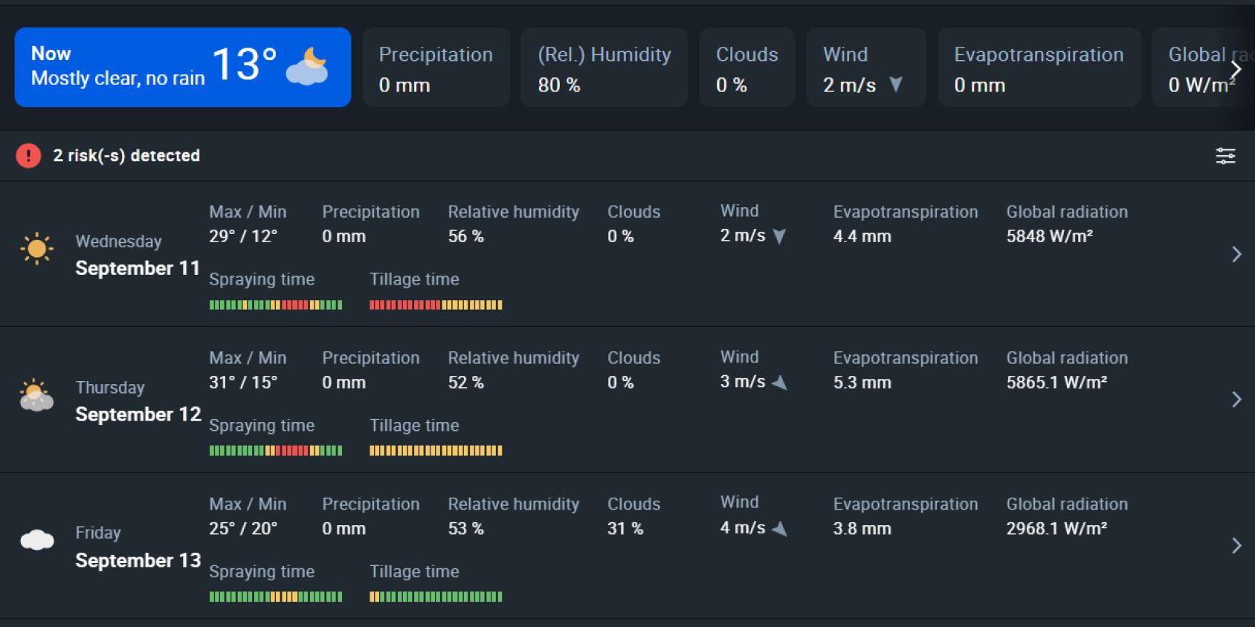1255x627 pixels.
Task: Click the partly cloudy icon for Thursday
Action: point(36,395)
